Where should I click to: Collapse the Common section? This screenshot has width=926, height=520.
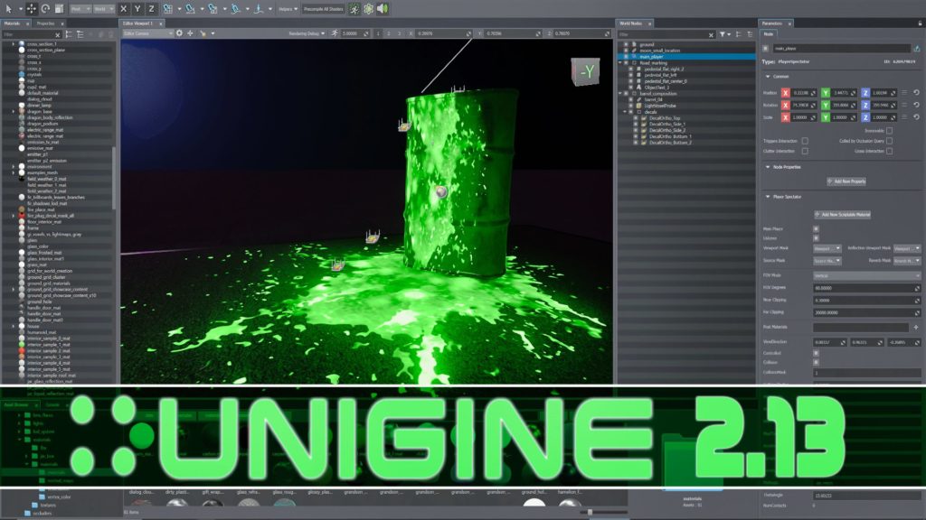(x=768, y=77)
